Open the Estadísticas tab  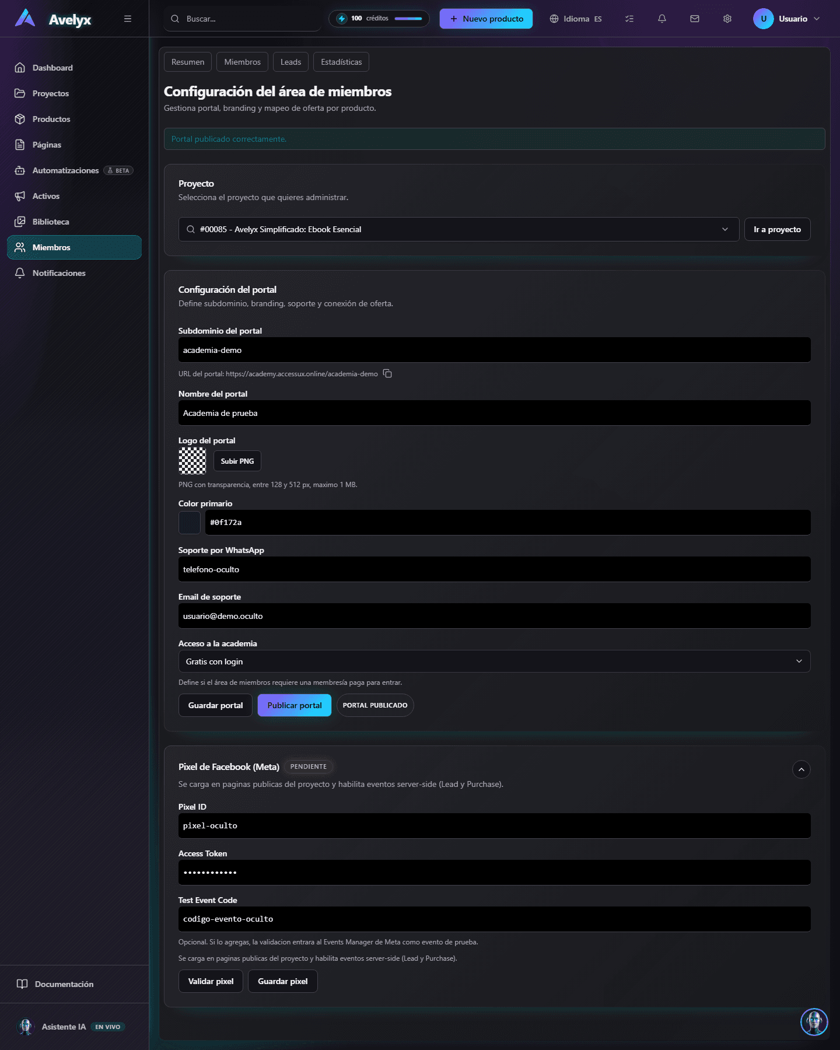341,62
